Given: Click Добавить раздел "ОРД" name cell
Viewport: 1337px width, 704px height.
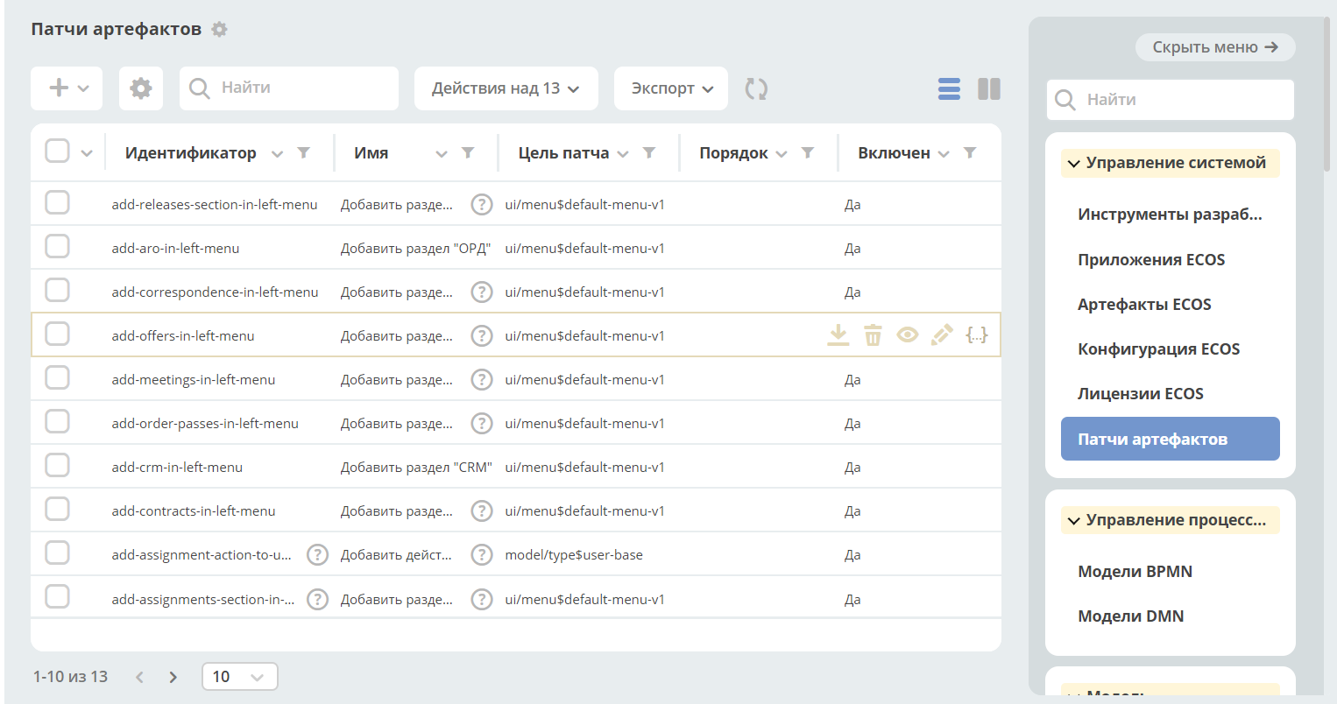Looking at the screenshot, I should 415,249.
